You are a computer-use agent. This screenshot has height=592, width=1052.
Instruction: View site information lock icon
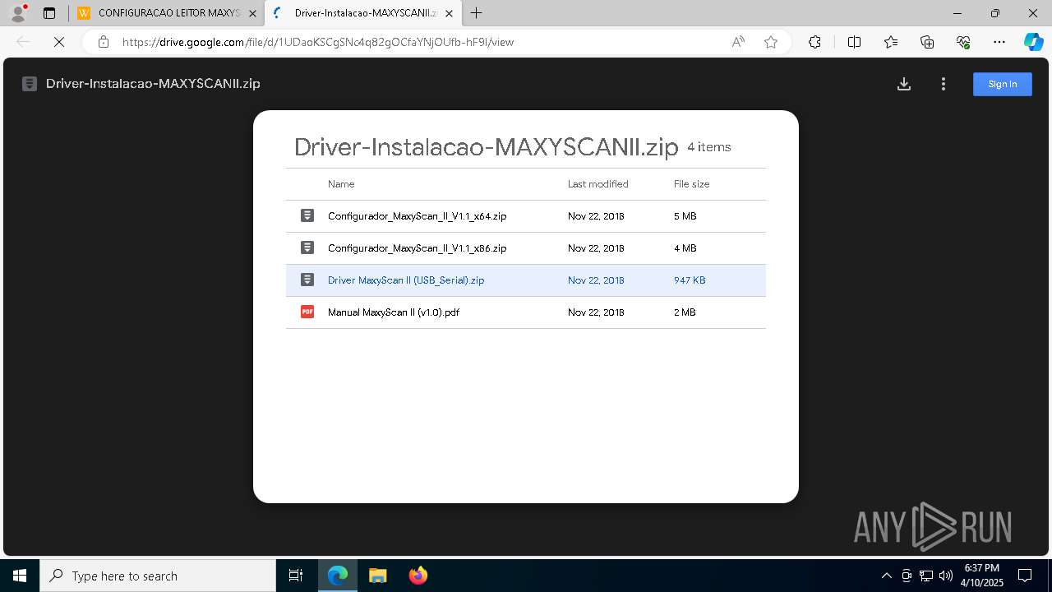point(104,42)
